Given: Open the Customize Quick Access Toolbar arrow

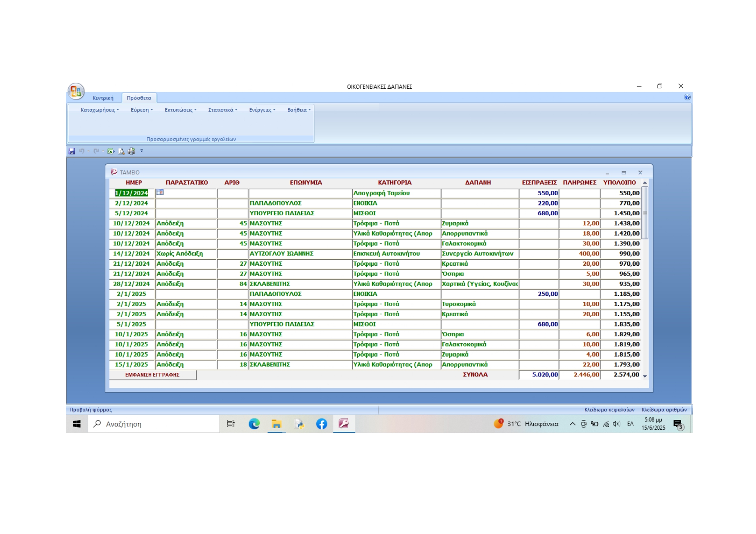Looking at the screenshot, I should point(142,151).
